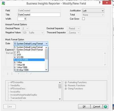Select InvoiceNo in the field tree
114x111 pixels.
15,92
